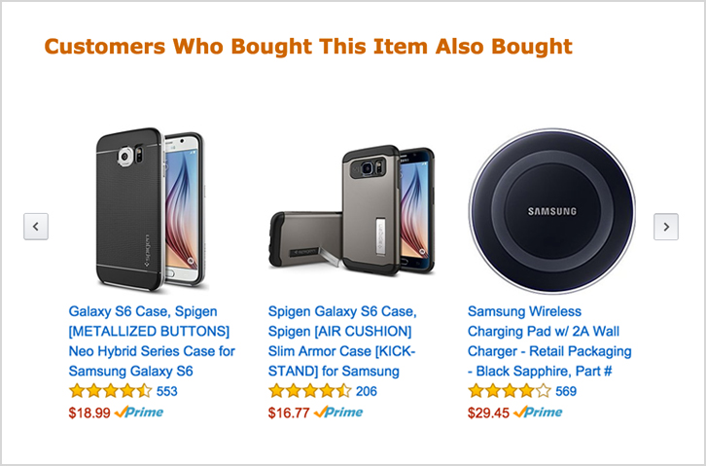Viewport: 706px width, 466px height.
Task: Click the $16.77 price
Action: pyautogui.click(x=289, y=412)
